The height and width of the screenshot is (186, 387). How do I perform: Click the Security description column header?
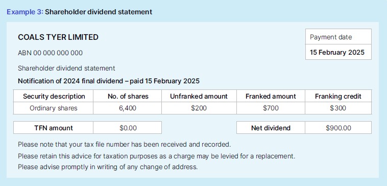53,96
